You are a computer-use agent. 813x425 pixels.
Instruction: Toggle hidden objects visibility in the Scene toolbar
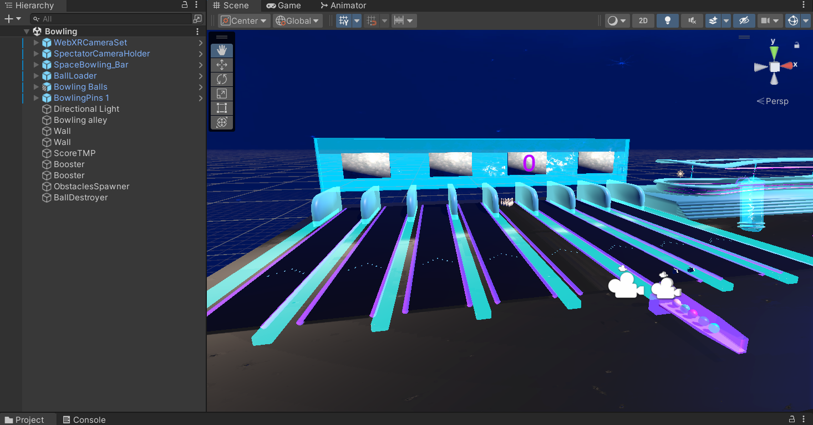click(x=744, y=20)
